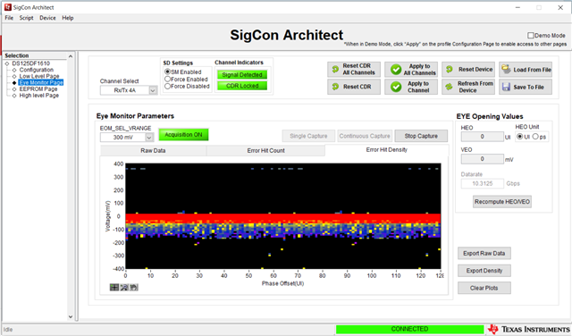Click the Selection panel scroll down arrow
Image resolution: width=572 pixels, height=336 pixels.
pos(71,316)
